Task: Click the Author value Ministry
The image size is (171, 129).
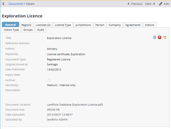Action: point(52,49)
